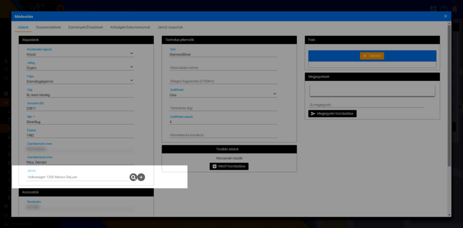Viewport: 463px width, 228px height.
Task: Go to the Költségek/Dokumentumok tab
Action: pyautogui.click(x=130, y=27)
